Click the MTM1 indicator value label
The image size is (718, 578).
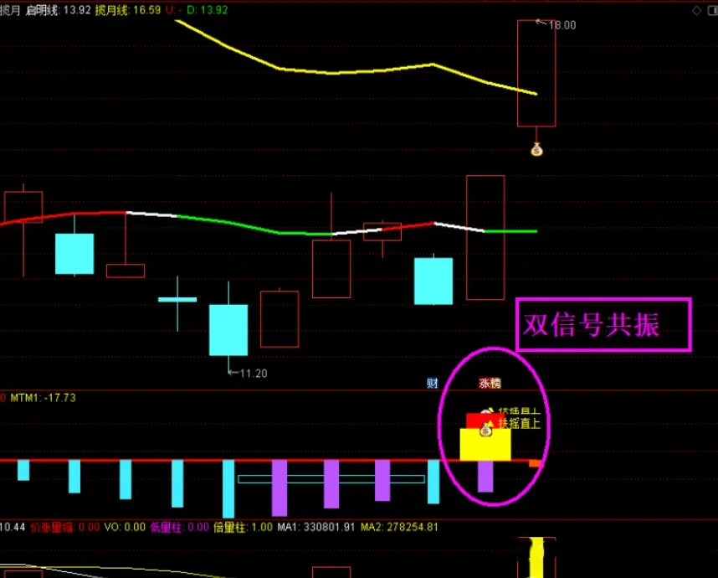click(43, 398)
